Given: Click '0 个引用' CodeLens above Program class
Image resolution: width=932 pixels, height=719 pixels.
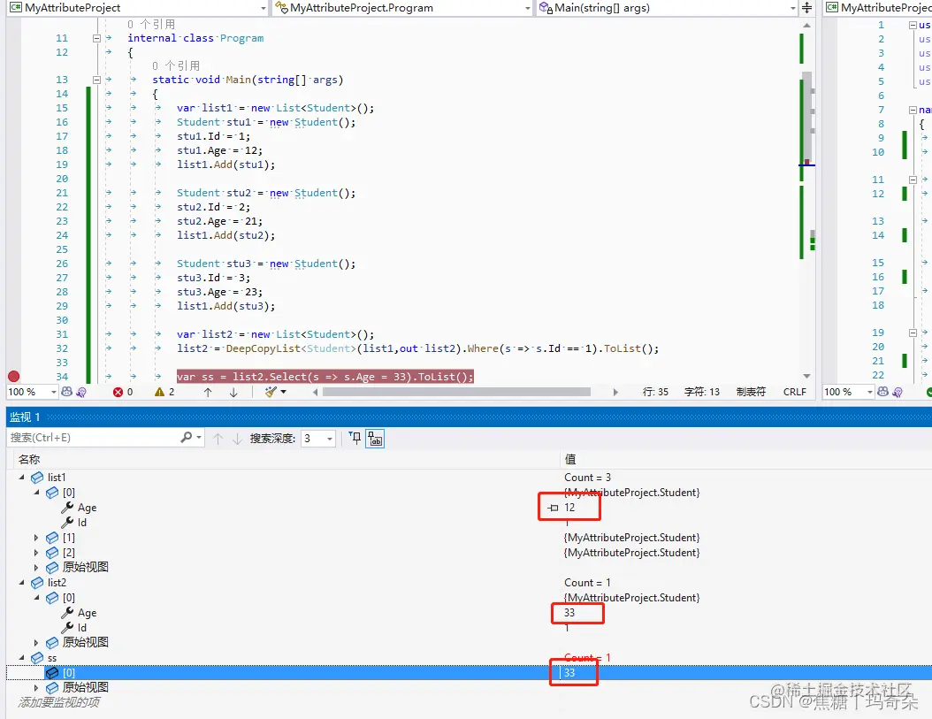Looking at the screenshot, I should point(151,25).
